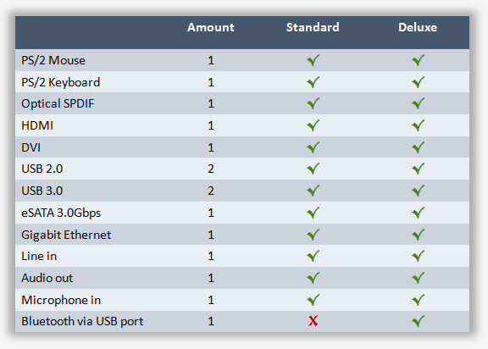Select the Standard column header
This screenshot has width=488, height=349.
[x=313, y=27]
